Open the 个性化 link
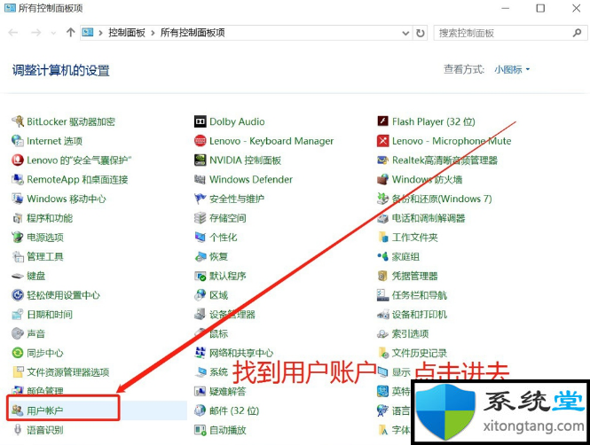This screenshot has height=445, width=590. click(223, 238)
